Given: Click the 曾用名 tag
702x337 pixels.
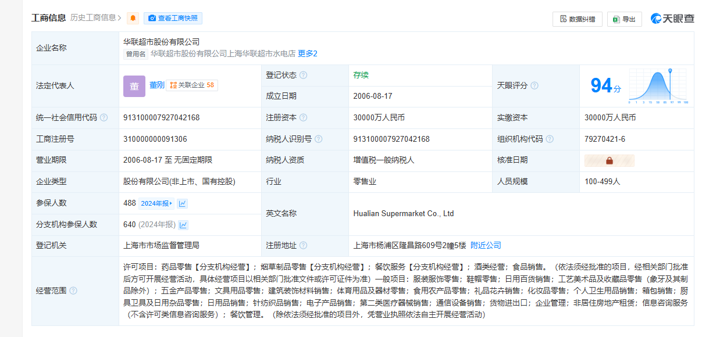Looking at the screenshot, I should pos(136,54).
